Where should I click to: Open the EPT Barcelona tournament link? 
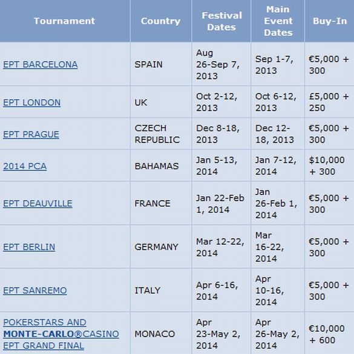click(41, 65)
